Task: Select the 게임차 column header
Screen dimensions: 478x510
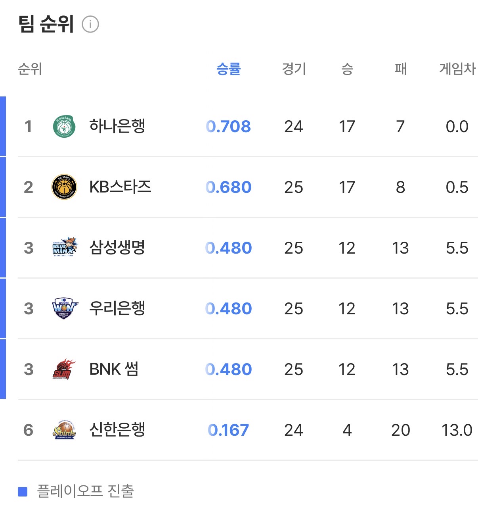Action: (x=457, y=69)
